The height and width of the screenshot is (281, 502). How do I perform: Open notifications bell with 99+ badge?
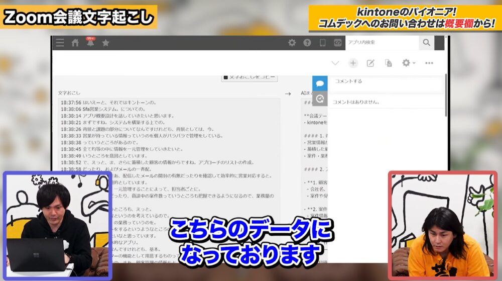coord(90,42)
